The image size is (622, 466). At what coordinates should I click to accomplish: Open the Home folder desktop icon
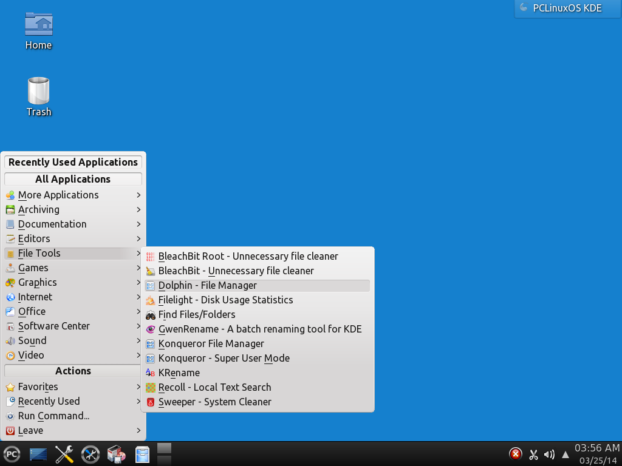tap(38, 31)
